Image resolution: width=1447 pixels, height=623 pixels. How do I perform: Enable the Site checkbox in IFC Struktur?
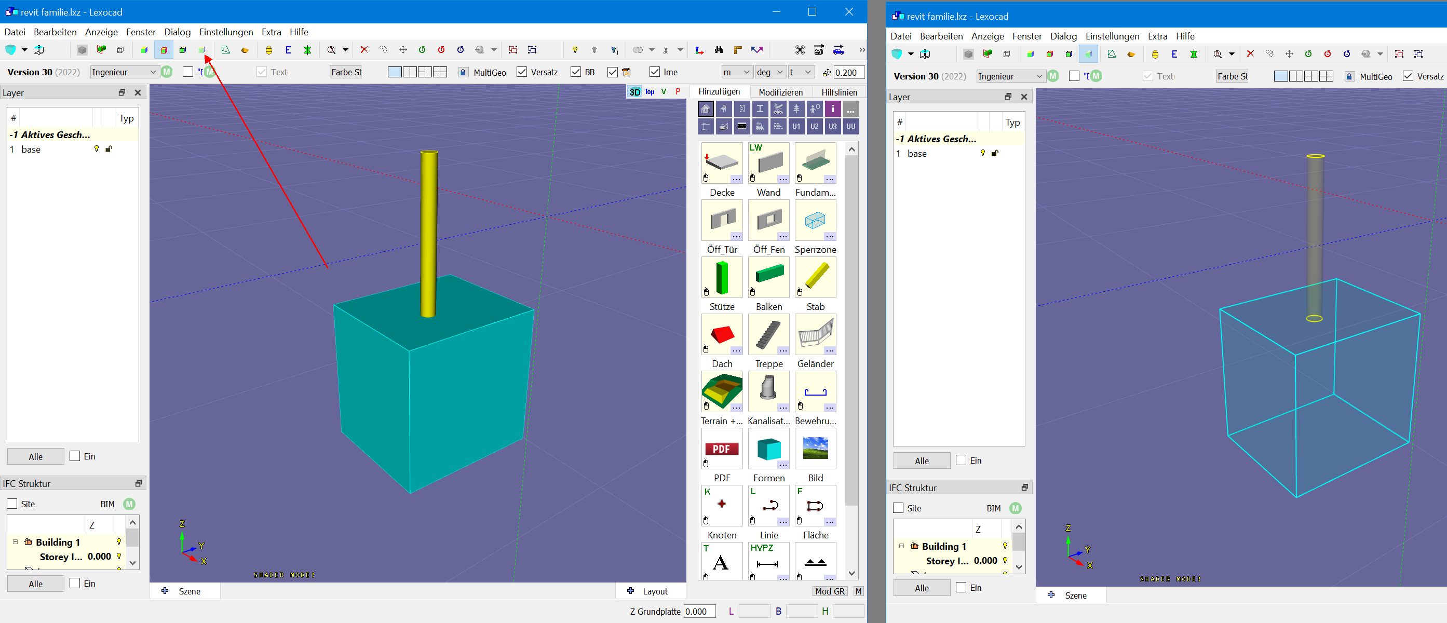(12, 504)
